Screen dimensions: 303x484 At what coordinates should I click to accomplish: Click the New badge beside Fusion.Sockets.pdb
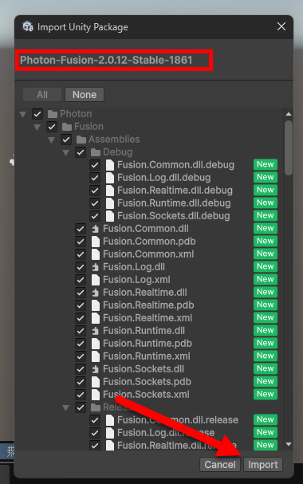click(x=266, y=381)
